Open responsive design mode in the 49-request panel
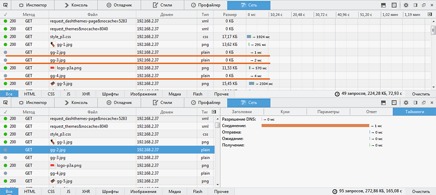The image size is (436, 195). click(x=394, y=5)
